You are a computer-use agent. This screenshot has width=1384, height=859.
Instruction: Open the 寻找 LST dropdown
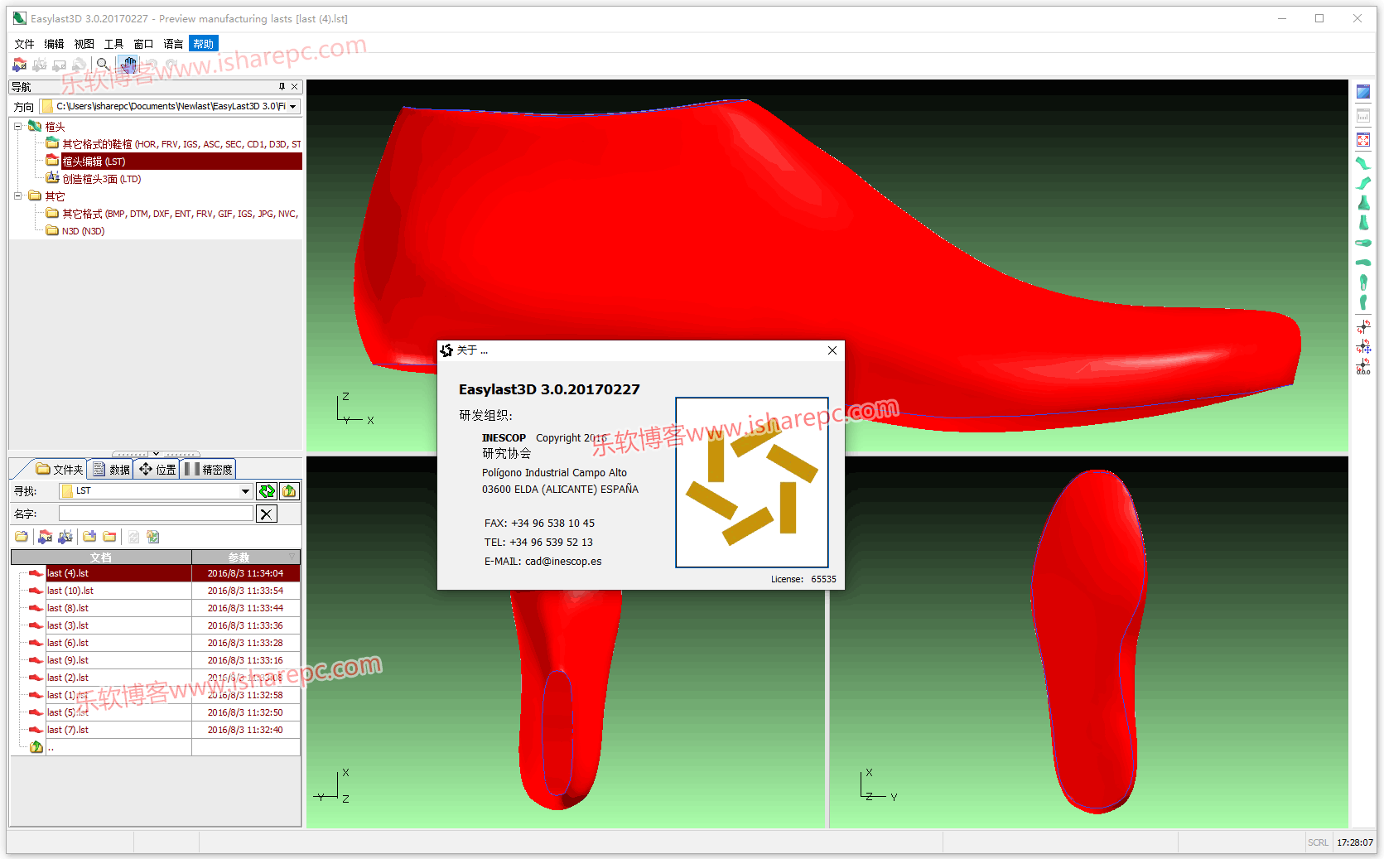245,491
